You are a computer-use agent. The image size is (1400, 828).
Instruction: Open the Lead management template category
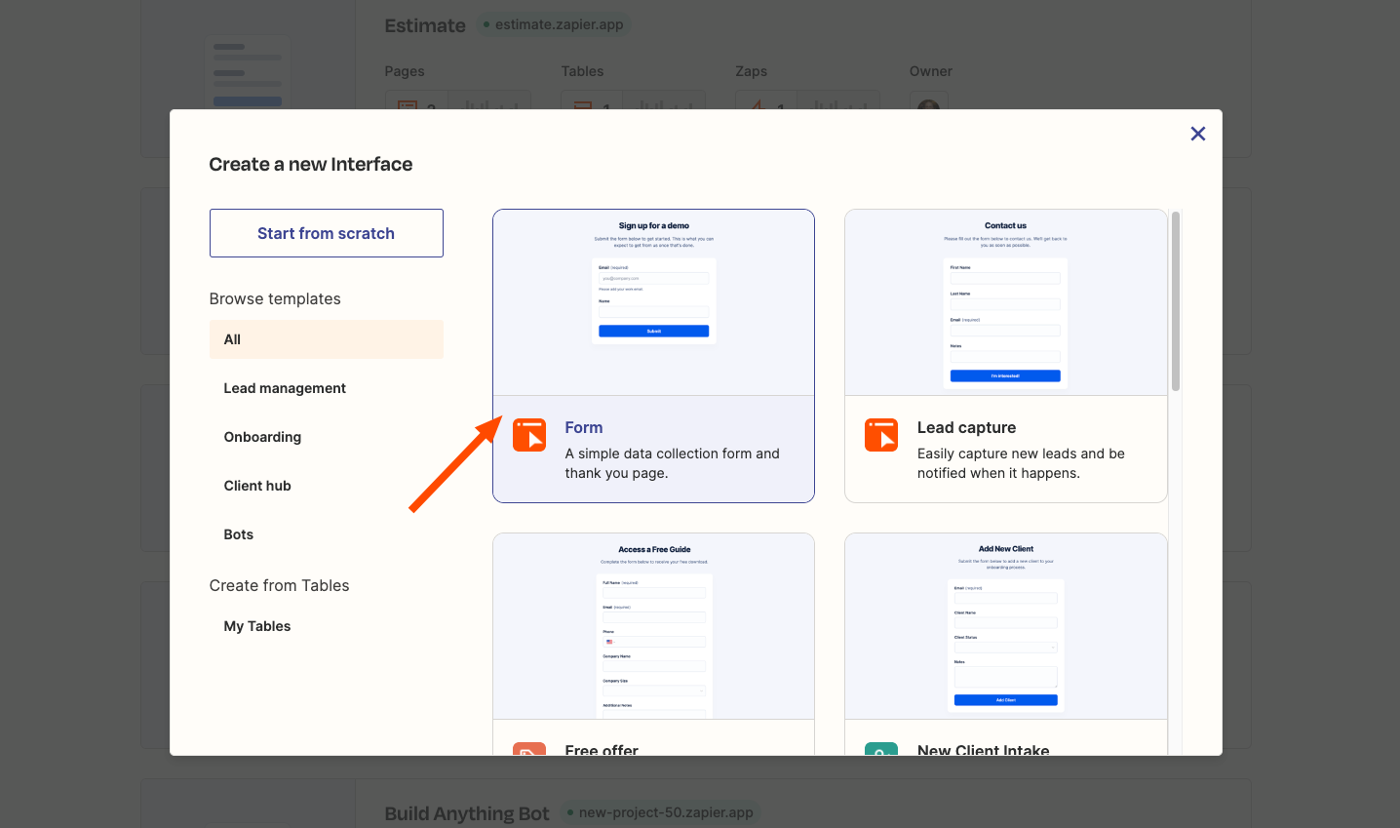(327, 388)
